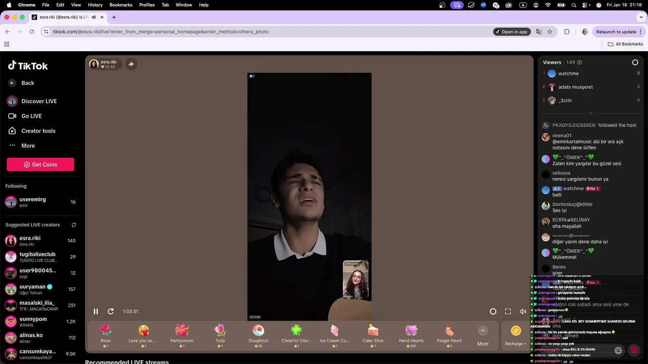648x364 pixels.
Task: Open a new browser tab
Action: [114, 17]
